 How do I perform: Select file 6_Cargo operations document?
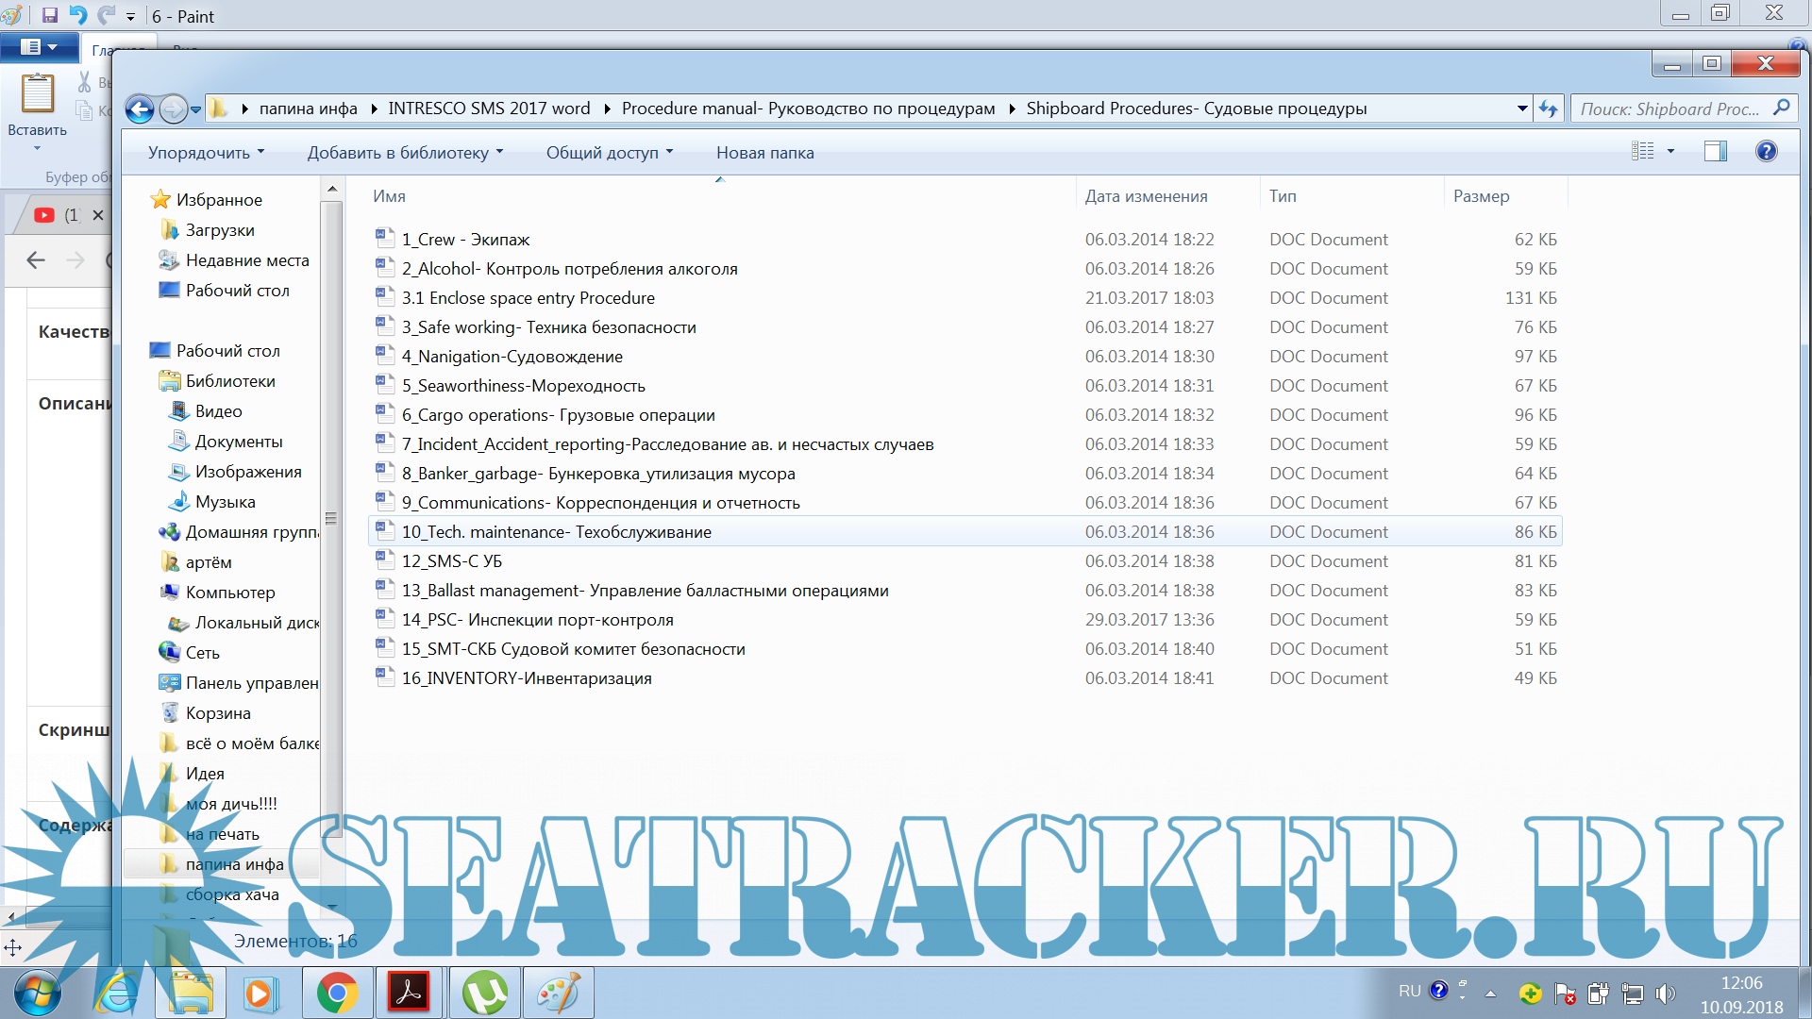click(x=558, y=415)
